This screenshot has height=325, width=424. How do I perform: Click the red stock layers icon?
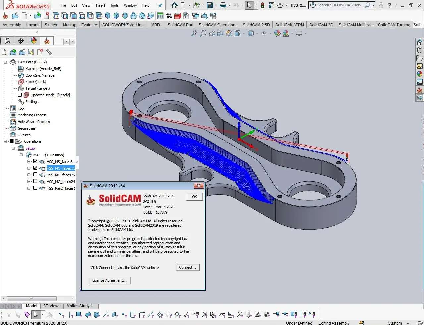pyautogui.click(x=178, y=16)
